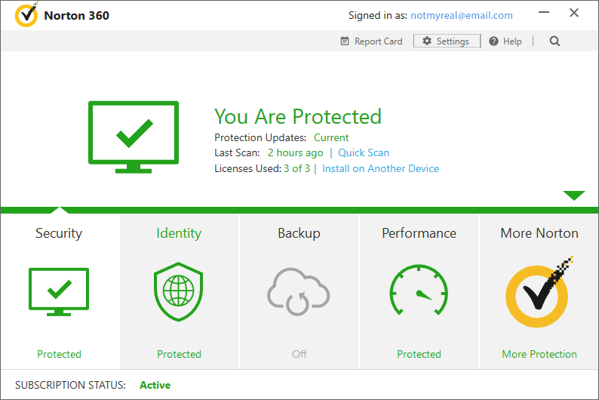Click the 3 of 3 licenses value

coord(296,168)
